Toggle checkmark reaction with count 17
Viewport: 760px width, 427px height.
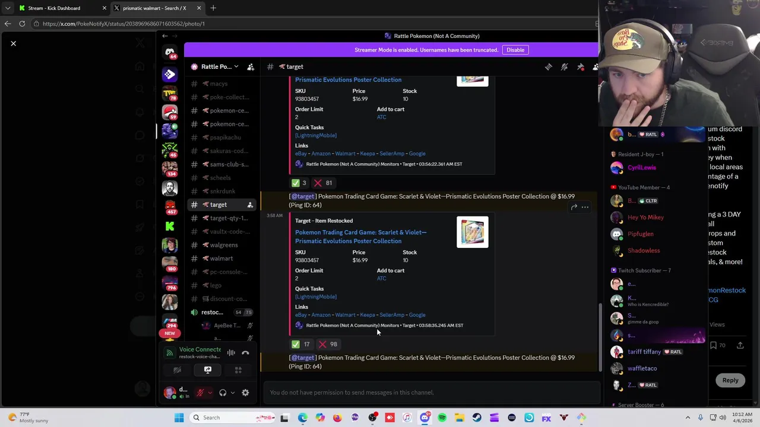point(301,344)
